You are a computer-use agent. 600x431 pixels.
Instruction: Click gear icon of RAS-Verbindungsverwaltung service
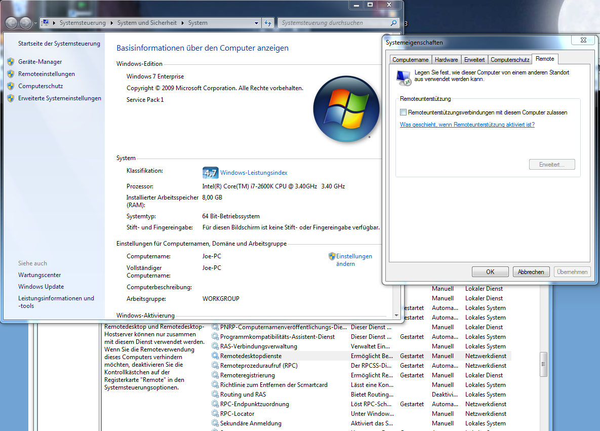215,346
